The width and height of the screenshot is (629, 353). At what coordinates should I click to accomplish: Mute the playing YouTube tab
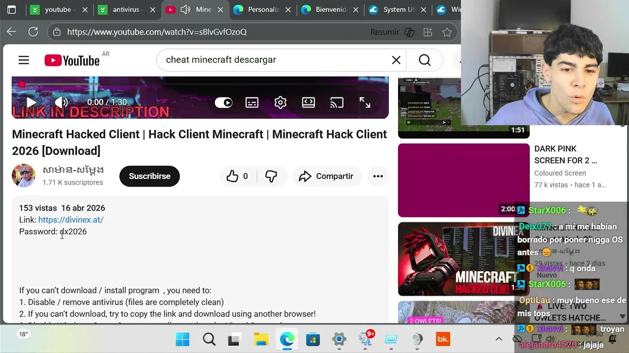pyautogui.click(x=185, y=9)
